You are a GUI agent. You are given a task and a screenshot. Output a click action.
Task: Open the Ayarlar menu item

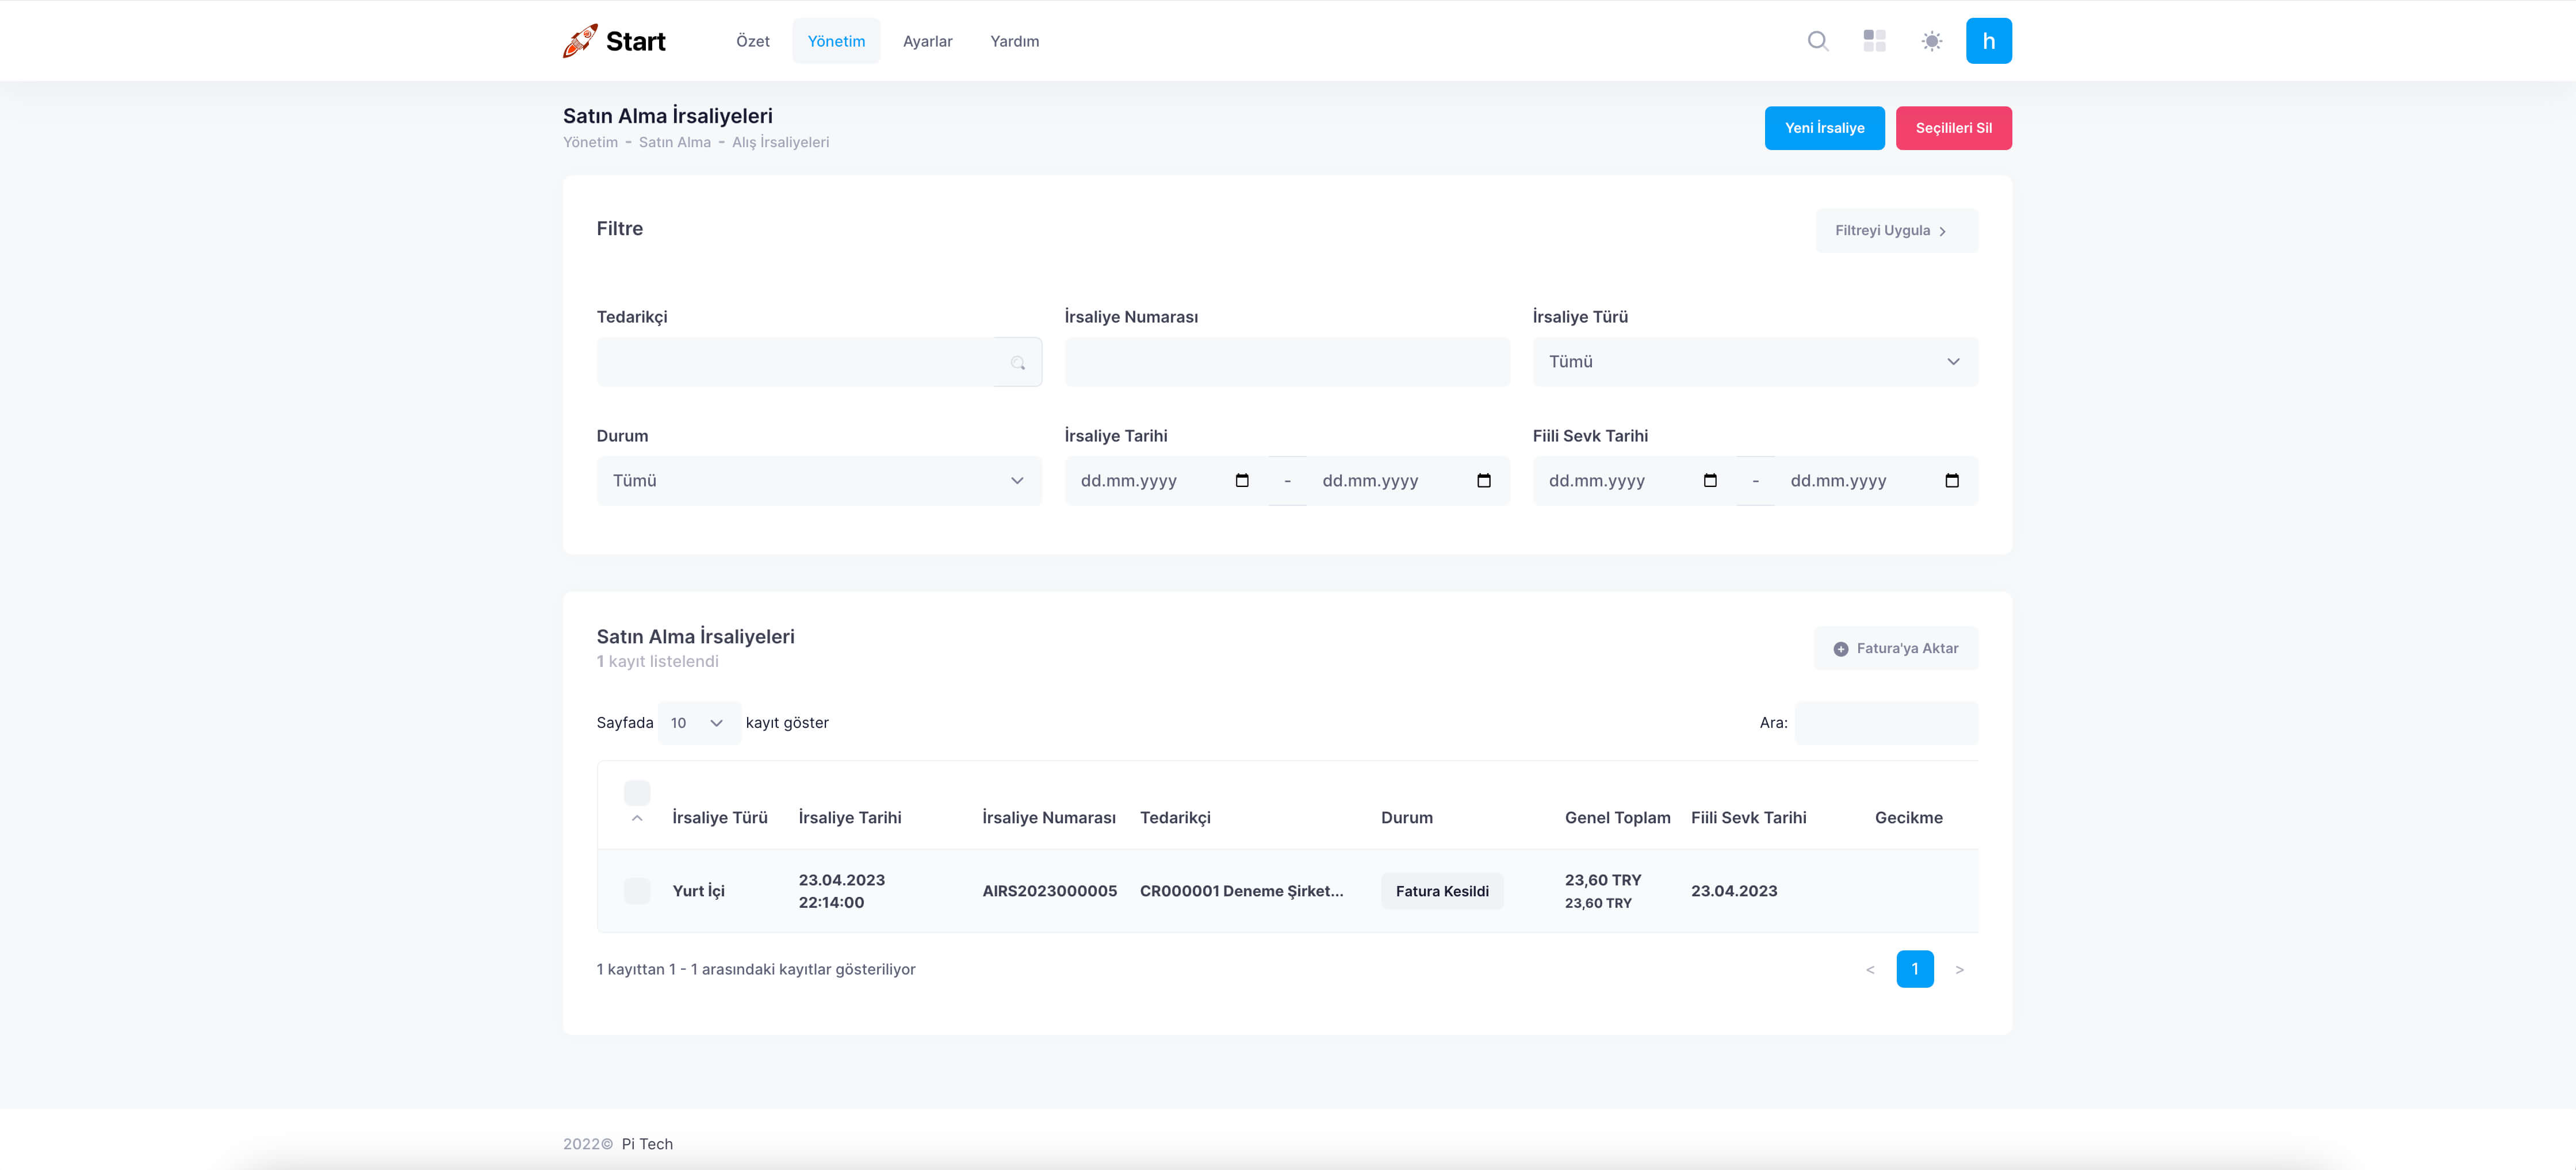927,41
